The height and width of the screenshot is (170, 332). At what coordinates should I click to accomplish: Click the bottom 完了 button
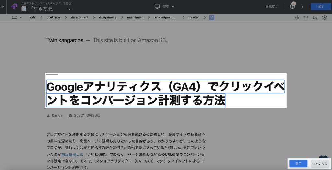(298, 164)
